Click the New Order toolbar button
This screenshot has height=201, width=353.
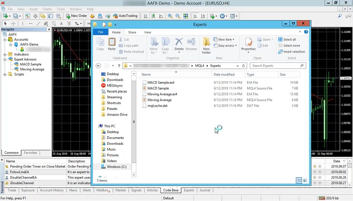(x=76, y=16)
